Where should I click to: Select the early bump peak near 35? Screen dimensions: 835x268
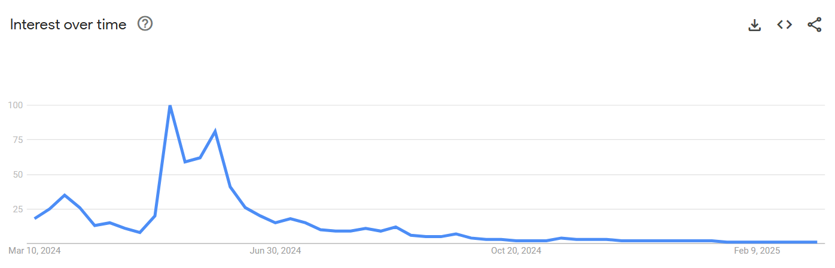coord(65,195)
